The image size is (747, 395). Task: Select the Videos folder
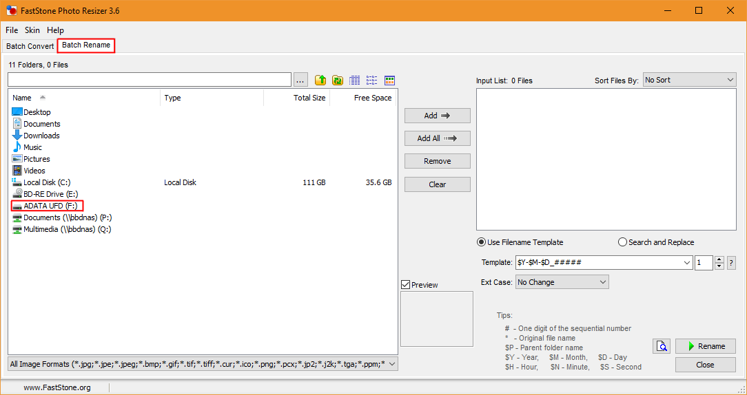point(28,171)
